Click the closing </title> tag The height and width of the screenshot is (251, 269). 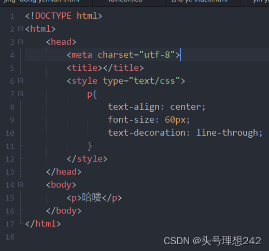point(123,68)
